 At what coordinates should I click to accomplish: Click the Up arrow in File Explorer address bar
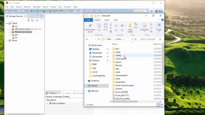click(x=99, y=39)
